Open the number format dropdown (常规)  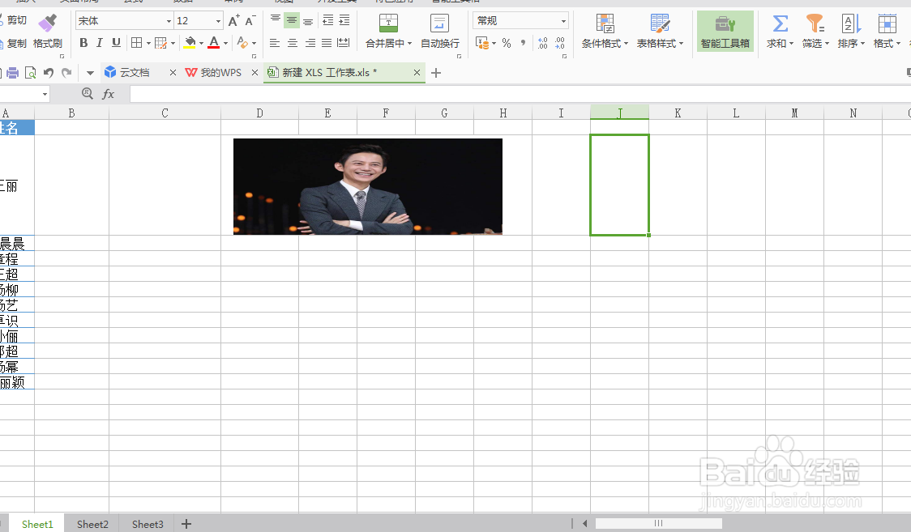(x=563, y=21)
